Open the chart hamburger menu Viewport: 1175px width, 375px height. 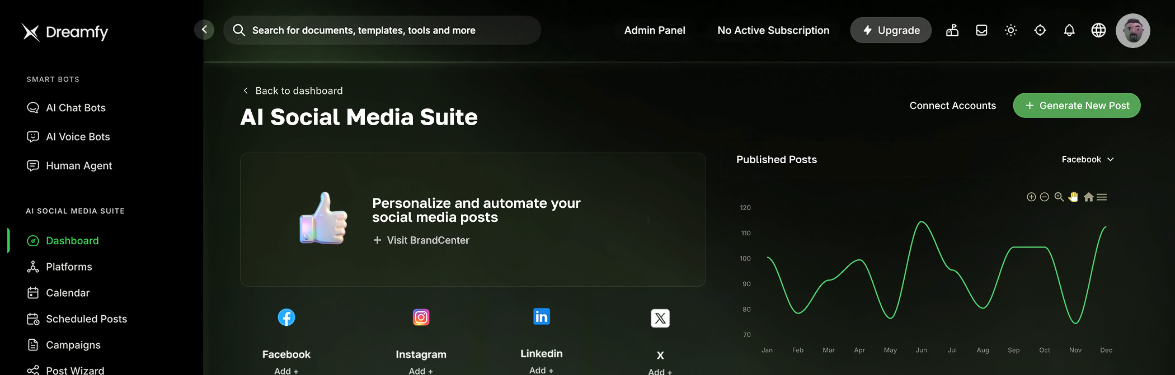1102,197
